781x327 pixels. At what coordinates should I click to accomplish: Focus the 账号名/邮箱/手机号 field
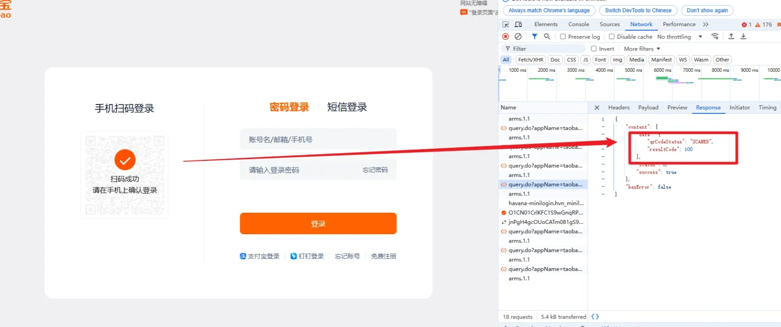pyautogui.click(x=318, y=139)
